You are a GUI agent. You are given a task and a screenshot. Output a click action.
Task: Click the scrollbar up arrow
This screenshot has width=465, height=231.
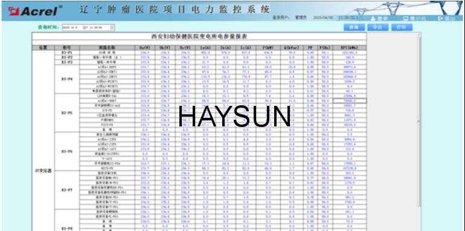[418, 34]
